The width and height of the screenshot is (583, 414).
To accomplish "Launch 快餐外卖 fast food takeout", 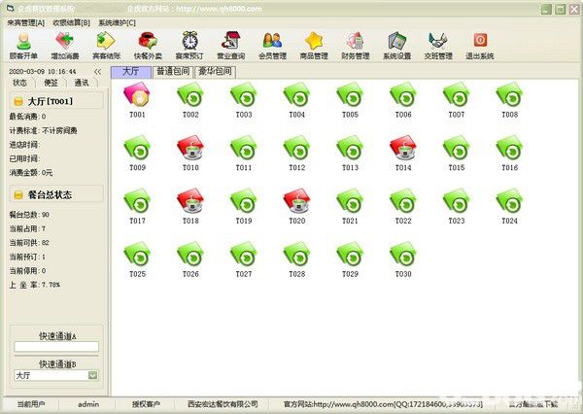I will click(148, 46).
